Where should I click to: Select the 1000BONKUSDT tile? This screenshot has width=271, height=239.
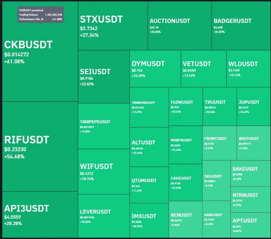[149, 107]
